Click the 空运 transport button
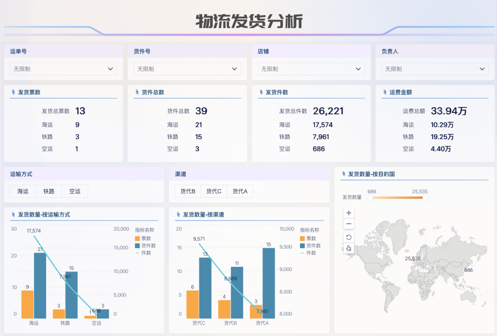This screenshot has height=336, width=497. click(x=75, y=191)
